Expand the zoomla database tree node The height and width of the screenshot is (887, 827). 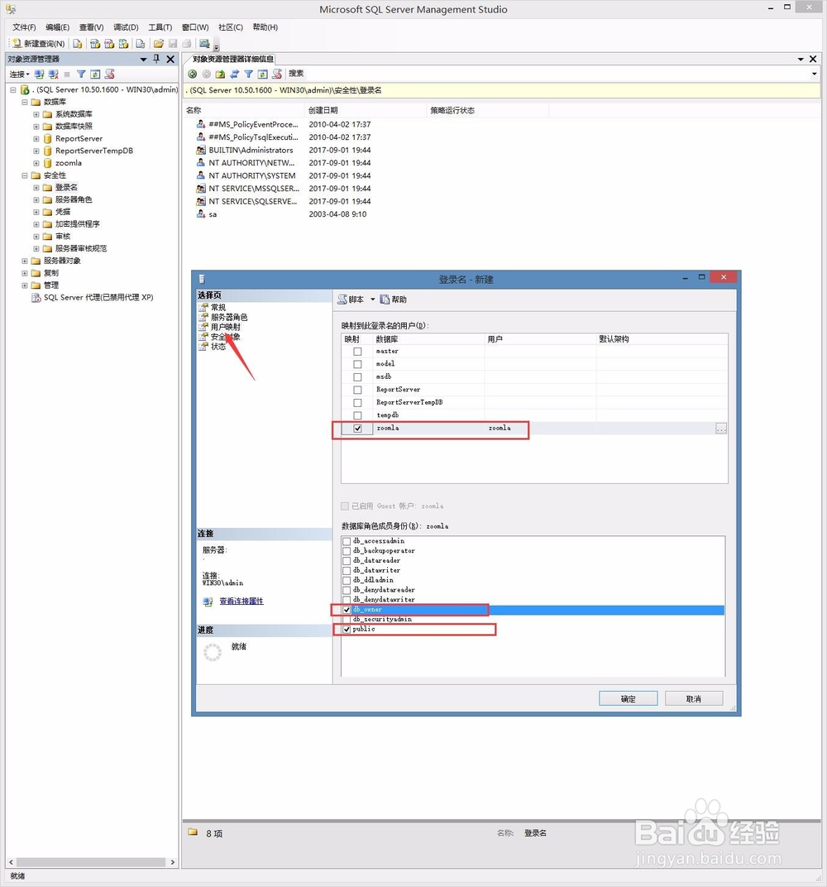click(36, 164)
